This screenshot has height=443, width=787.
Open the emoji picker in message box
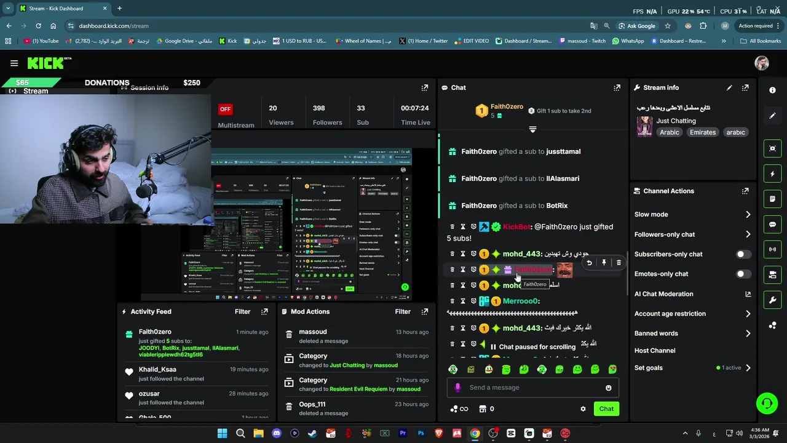click(609, 388)
